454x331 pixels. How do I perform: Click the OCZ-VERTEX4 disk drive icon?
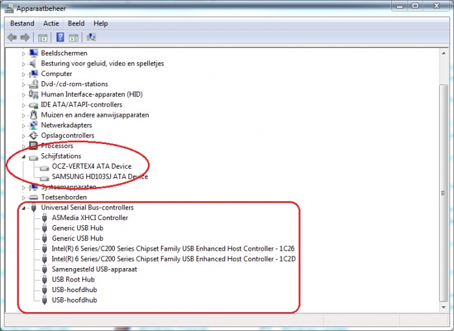[x=44, y=167]
